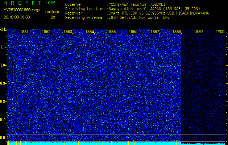Click the 1853 time marker
The width and height of the screenshot is (228, 145).
[x=68, y=32]
